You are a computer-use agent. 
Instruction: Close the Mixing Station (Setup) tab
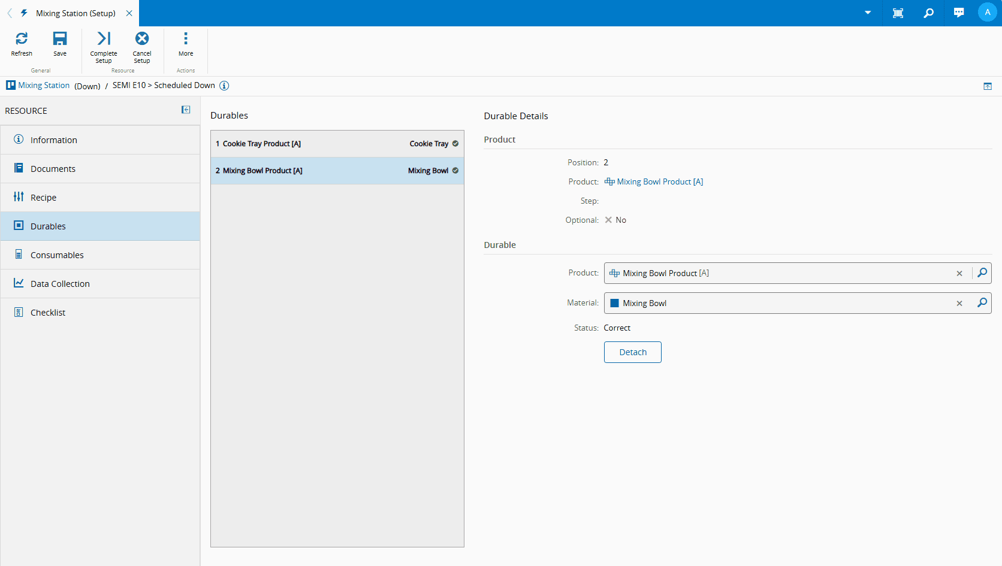(x=129, y=13)
